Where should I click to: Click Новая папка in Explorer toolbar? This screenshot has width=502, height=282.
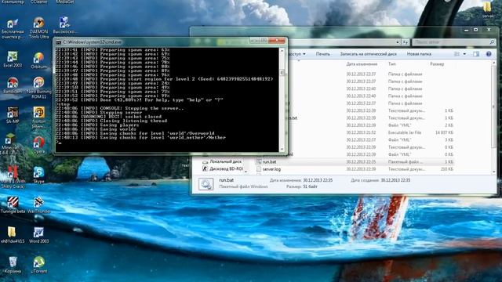click(419, 54)
